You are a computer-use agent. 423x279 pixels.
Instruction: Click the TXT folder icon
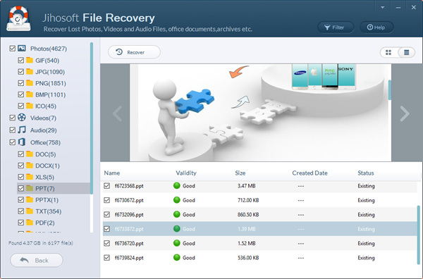30,211
